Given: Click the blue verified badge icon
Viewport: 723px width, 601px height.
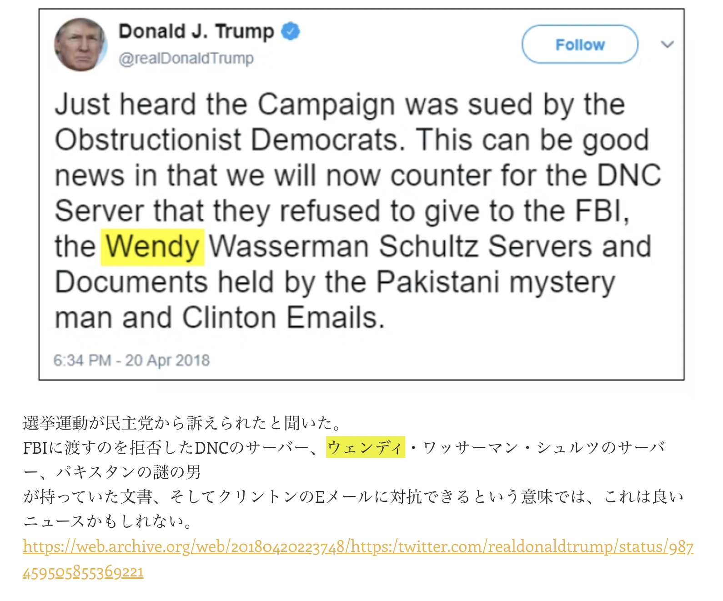Looking at the screenshot, I should click(x=291, y=31).
